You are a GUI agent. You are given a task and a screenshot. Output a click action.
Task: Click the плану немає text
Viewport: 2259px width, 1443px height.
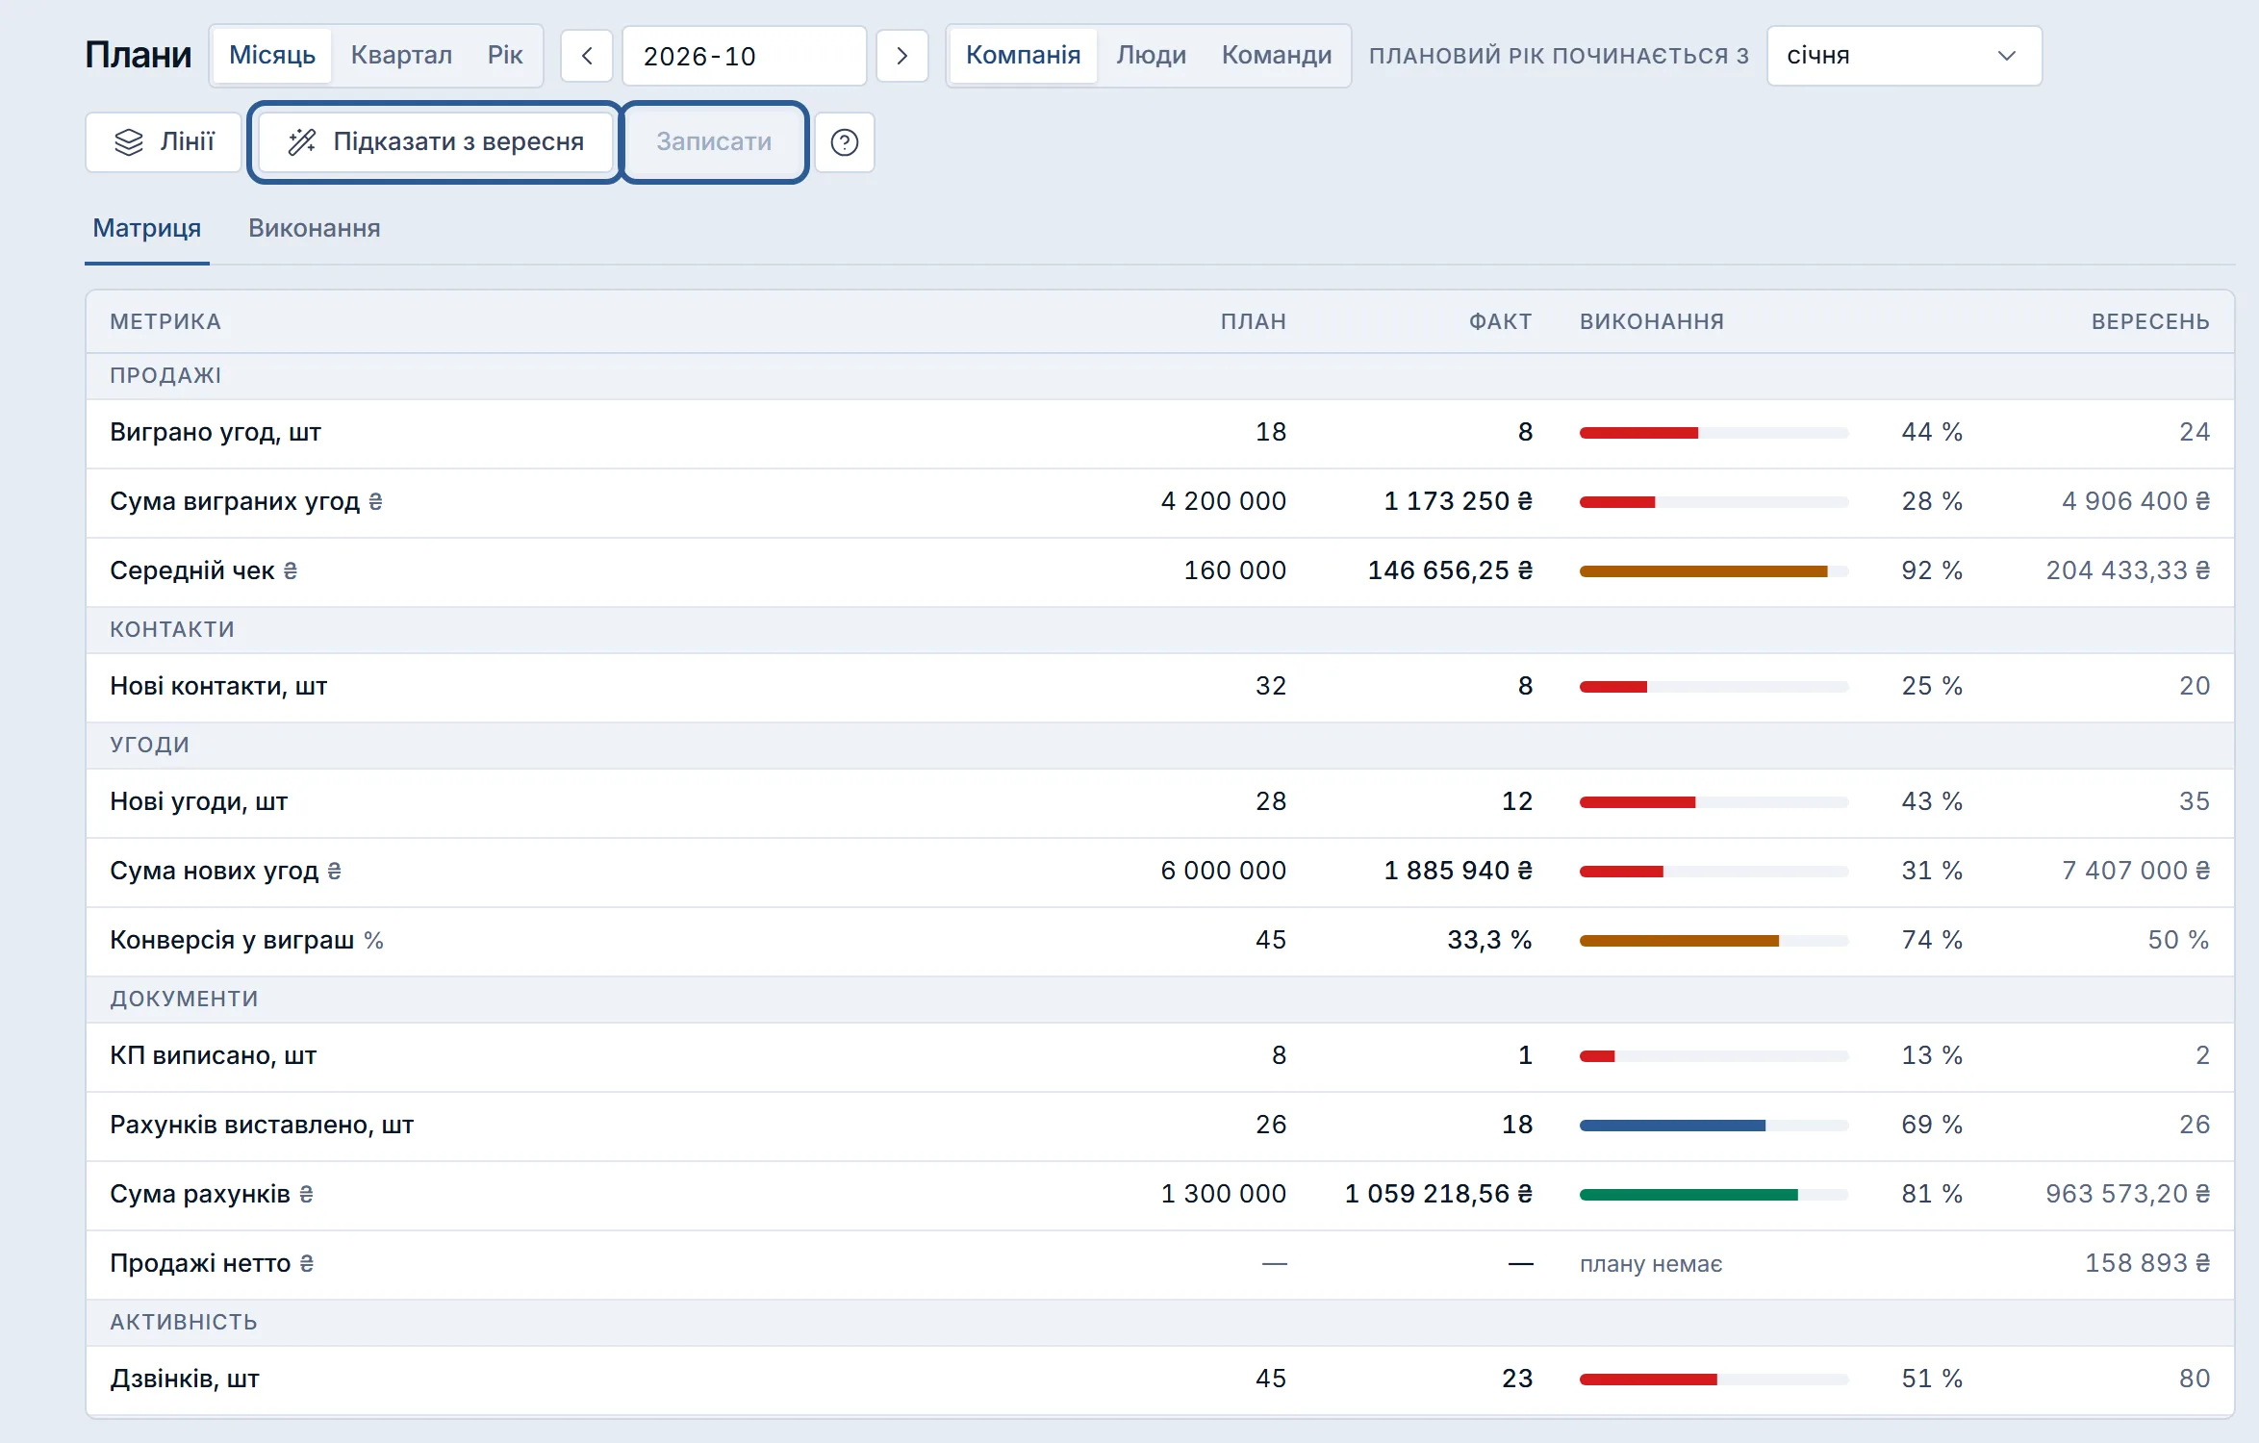click(1651, 1264)
